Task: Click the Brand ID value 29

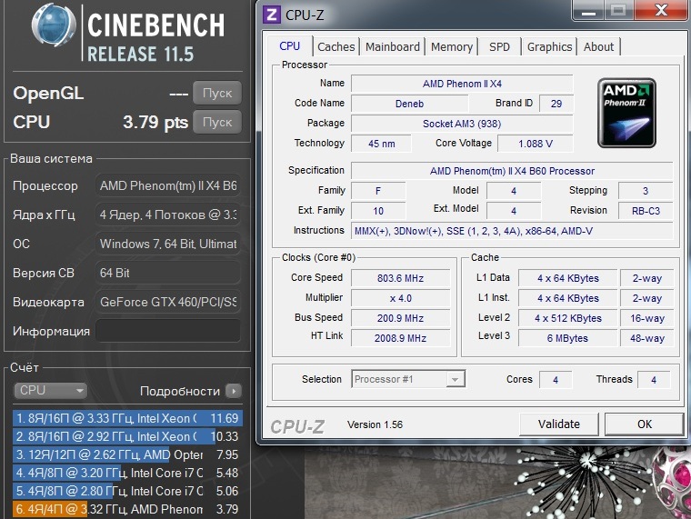Action: [556, 104]
